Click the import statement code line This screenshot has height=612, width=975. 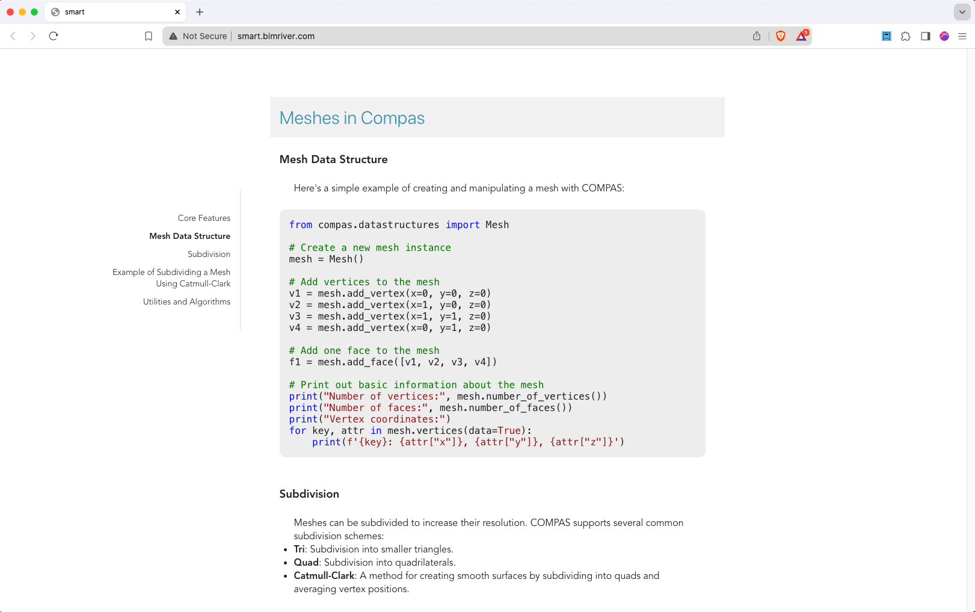pyautogui.click(x=399, y=224)
